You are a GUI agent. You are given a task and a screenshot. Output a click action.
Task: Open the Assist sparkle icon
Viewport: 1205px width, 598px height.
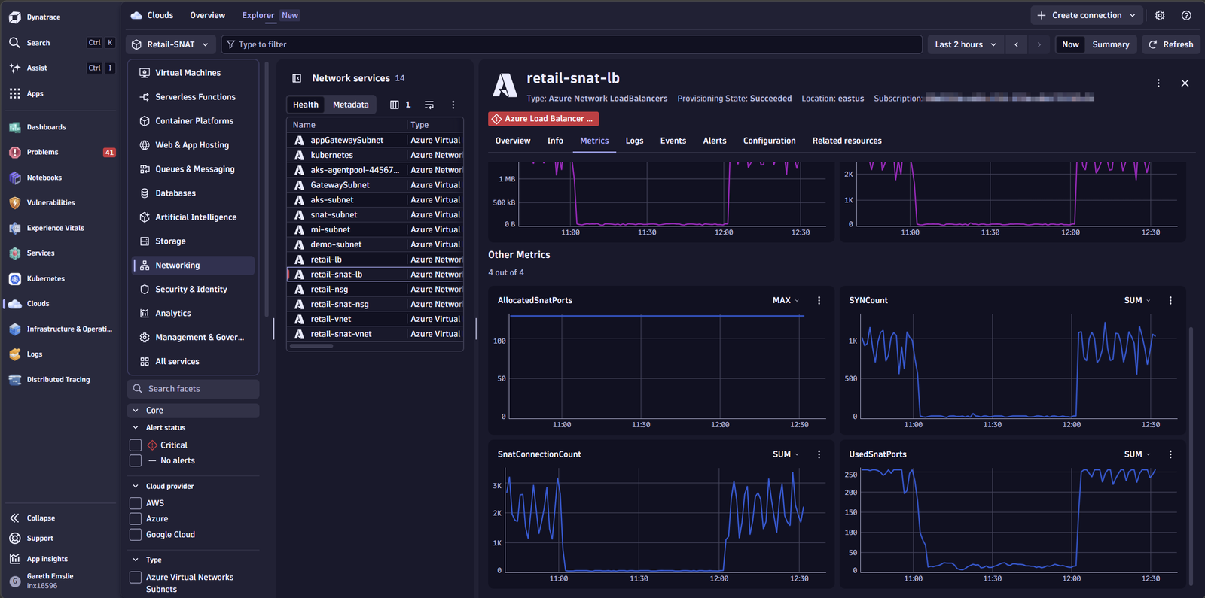(14, 68)
